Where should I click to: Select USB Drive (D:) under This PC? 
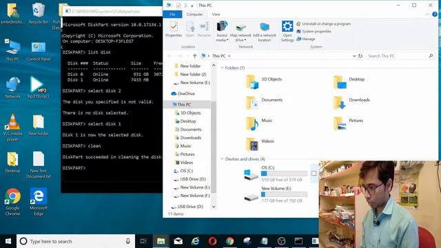coord(193,179)
